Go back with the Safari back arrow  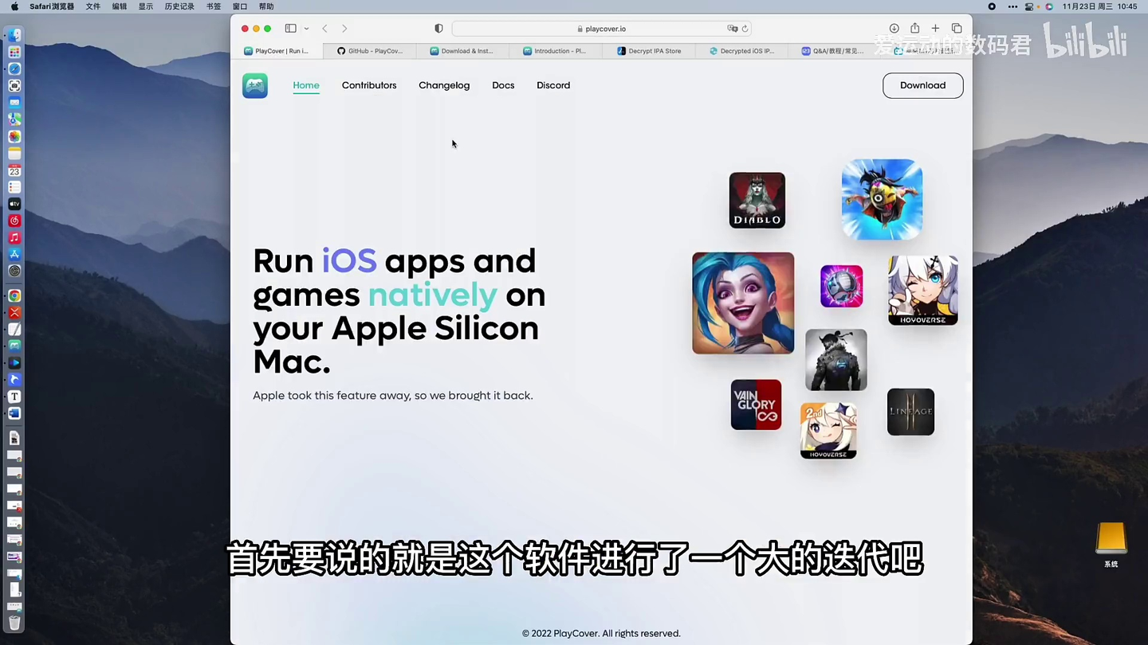tap(324, 29)
